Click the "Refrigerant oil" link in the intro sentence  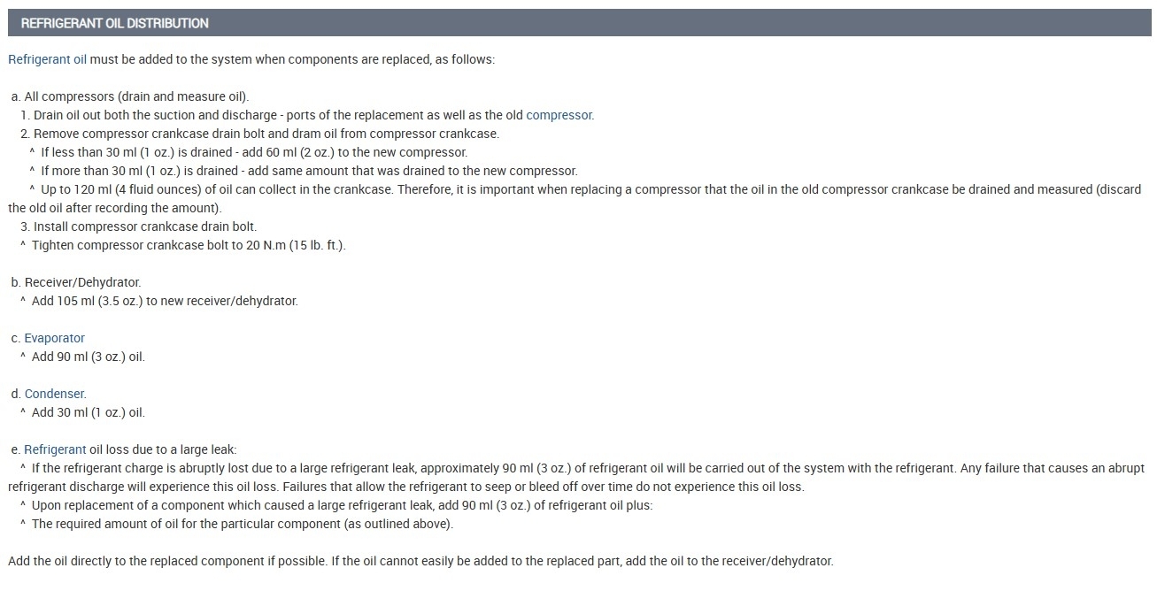pyautogui.click(x=47, y=59)
